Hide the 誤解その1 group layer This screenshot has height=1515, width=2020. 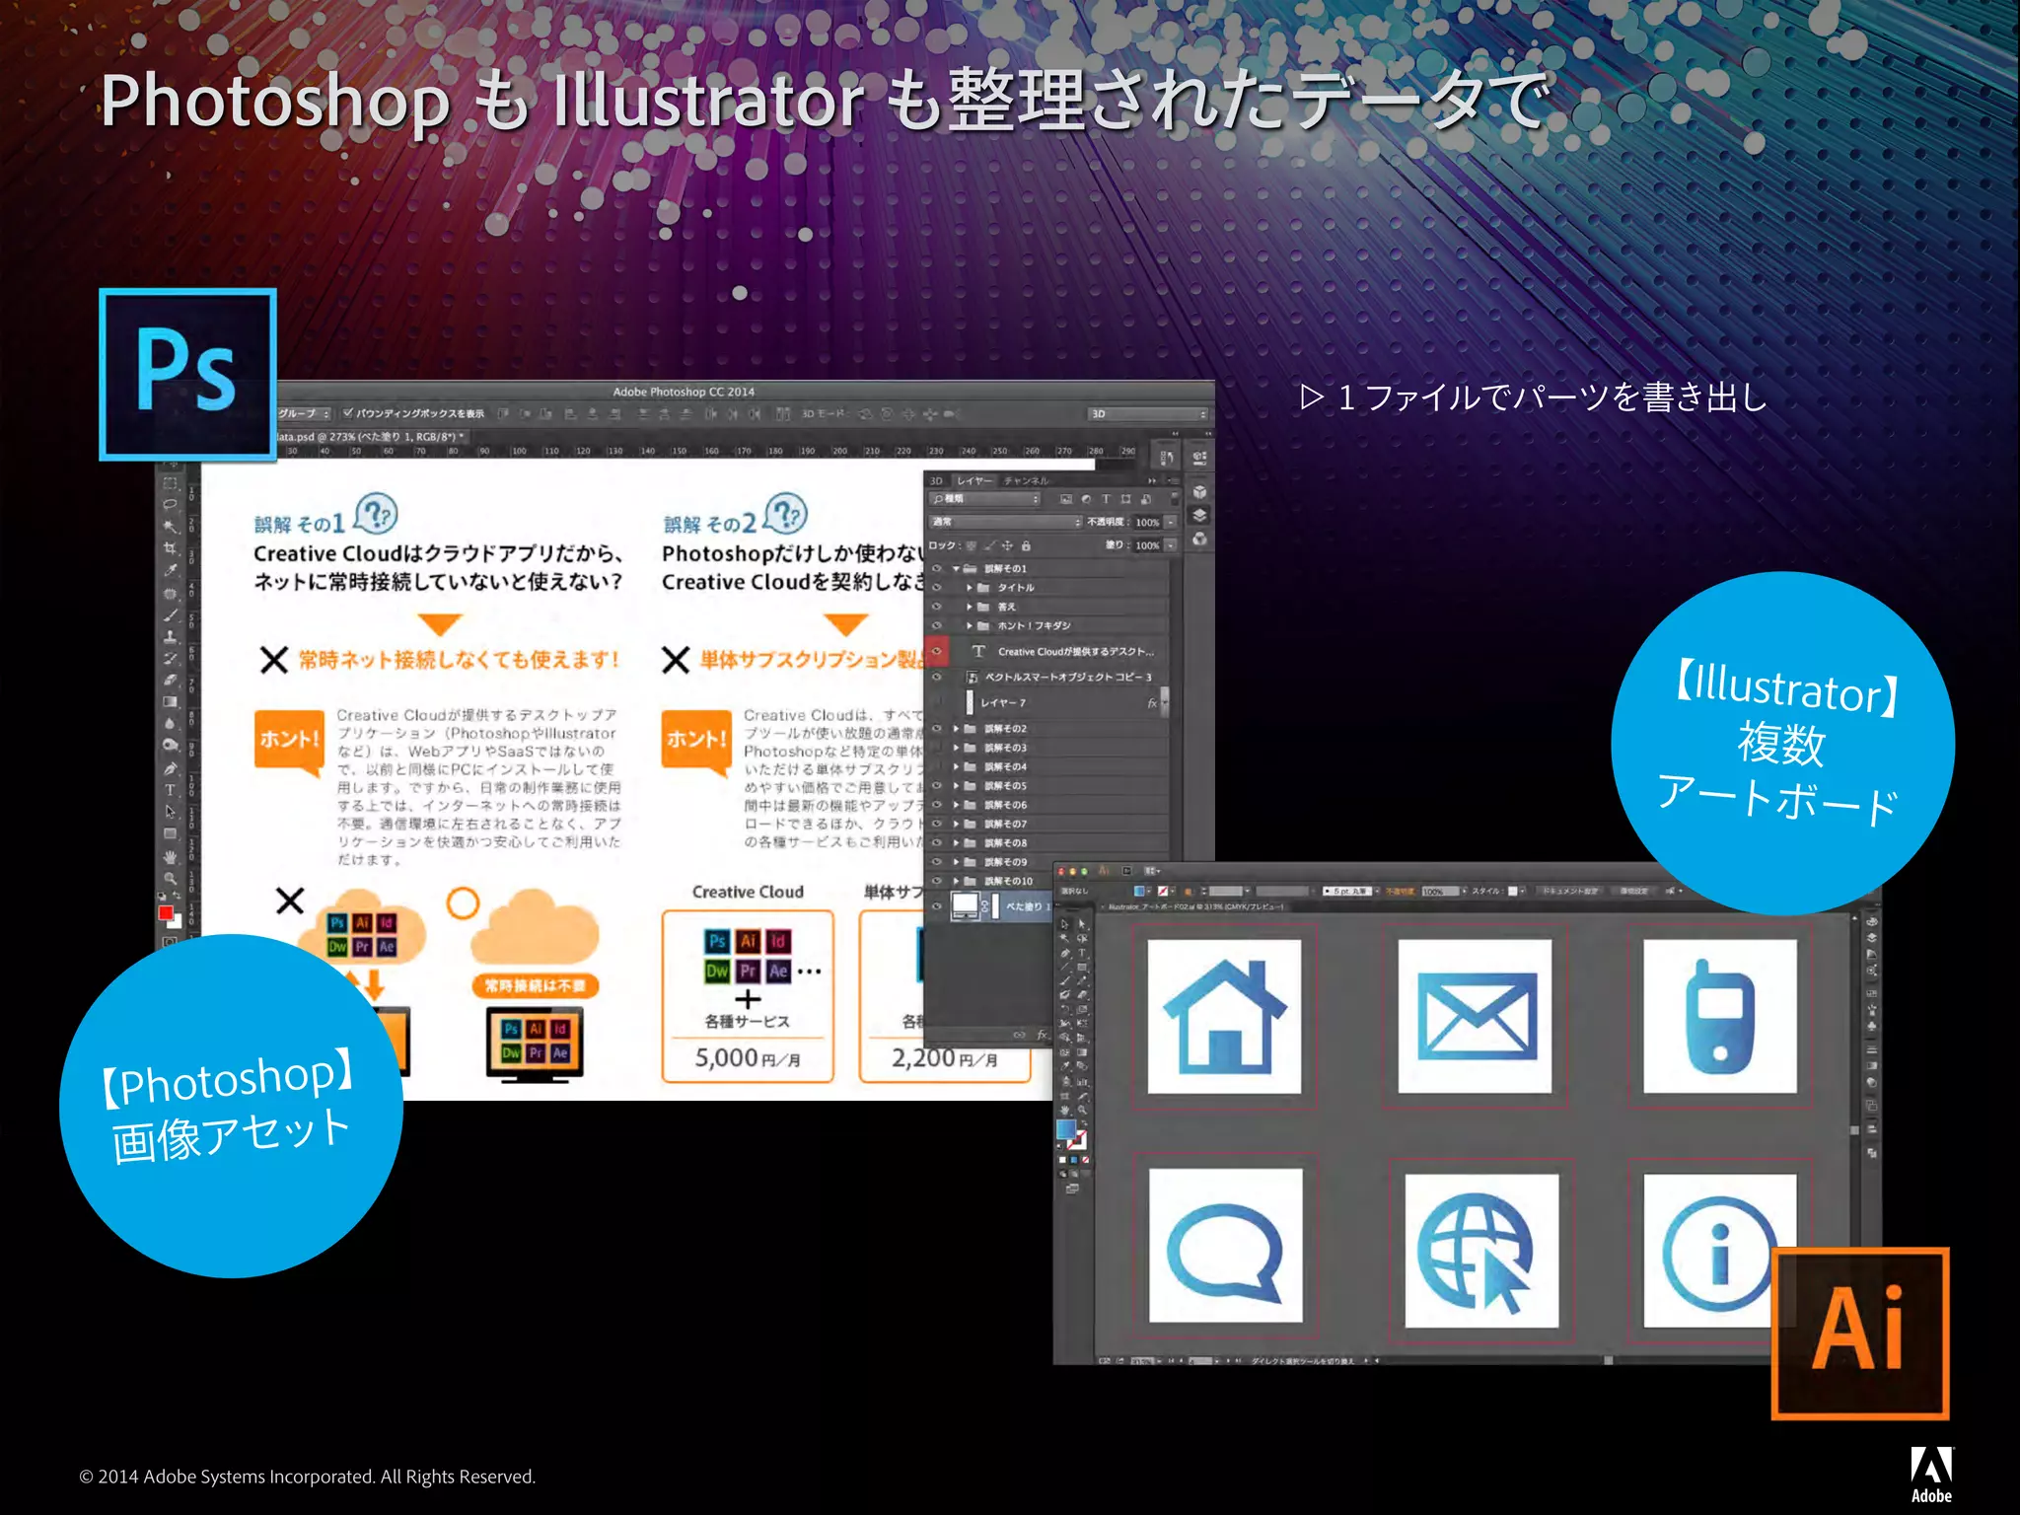pyautogui.click(x=937, y=569)
